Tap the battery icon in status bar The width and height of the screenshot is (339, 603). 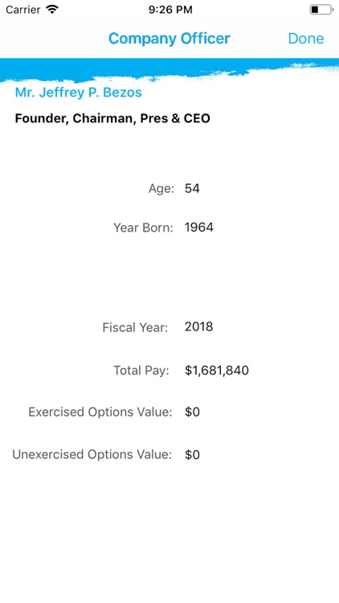[x=321, y=10]
